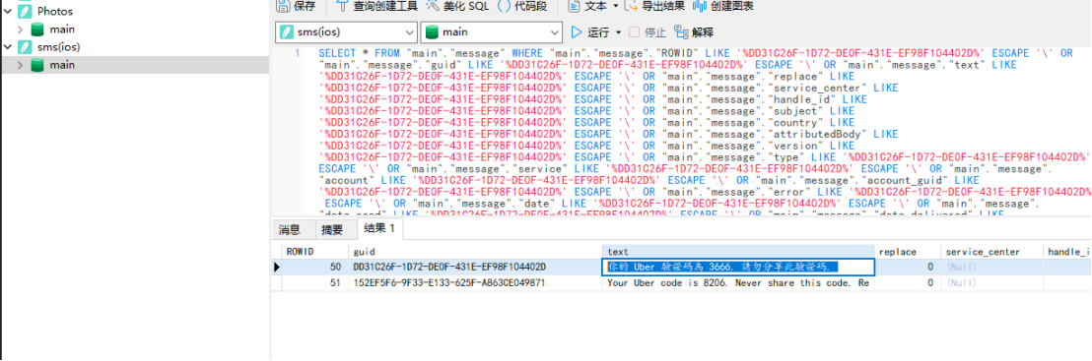Select the 结果 1 tab
1092x361 pixels.
click(379, 228)
